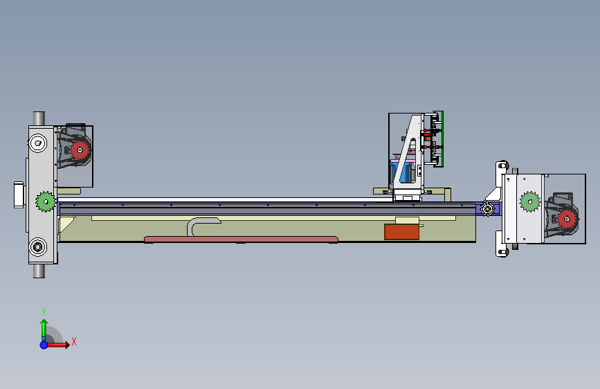The image size is (600, 389).
Task: Select the red sprocket on right motor
Action: 567,219
